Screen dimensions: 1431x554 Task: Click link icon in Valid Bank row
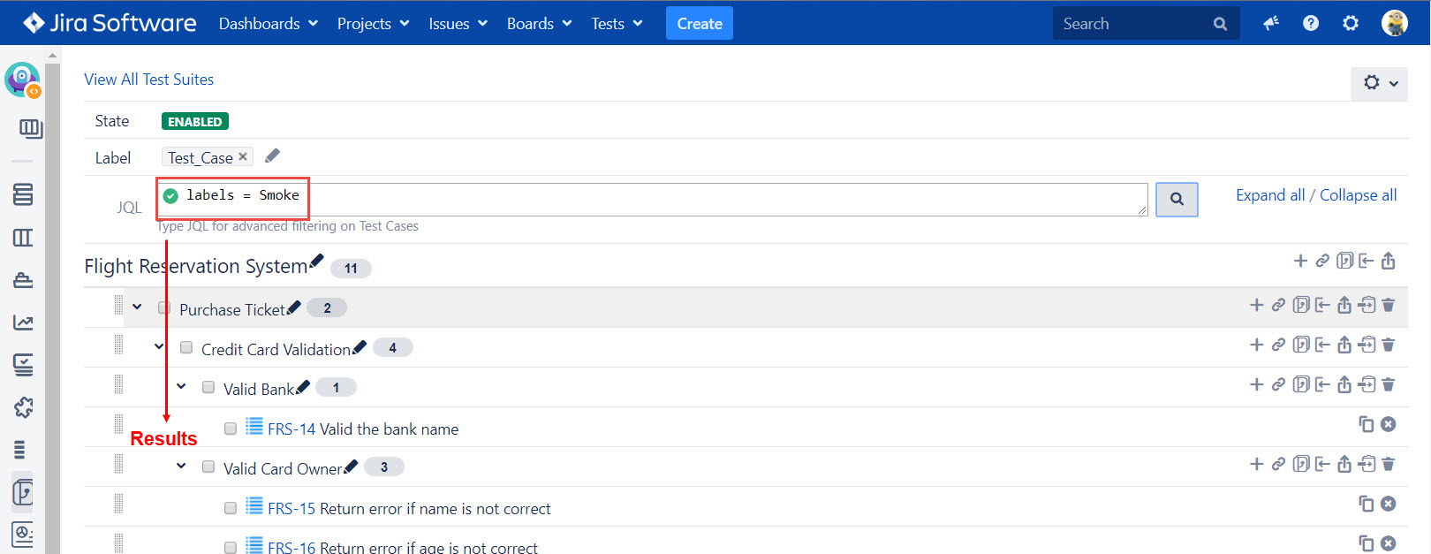coord(1278,384)
